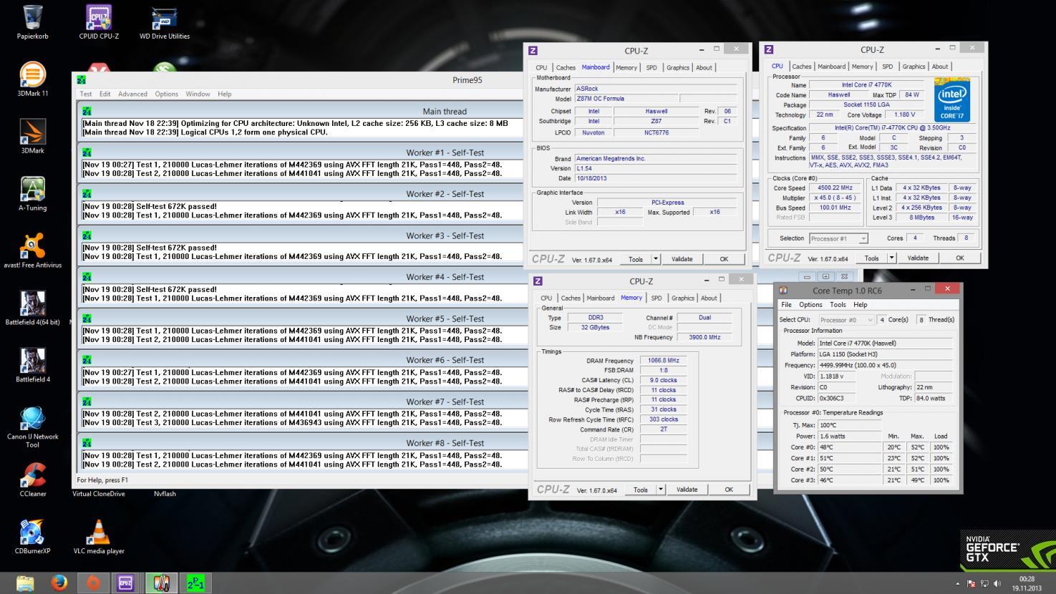Click the Core Speed 4500.22 MHz value field
Screen dimensions: 1056x594
[x=835, y=188]
